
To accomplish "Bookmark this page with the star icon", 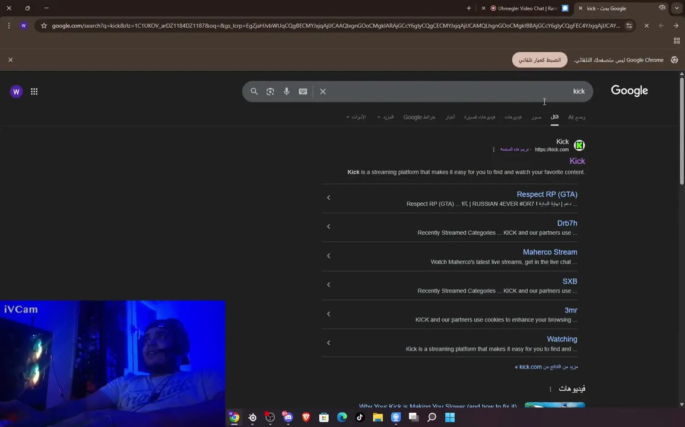I will click(x=44, y=26).
